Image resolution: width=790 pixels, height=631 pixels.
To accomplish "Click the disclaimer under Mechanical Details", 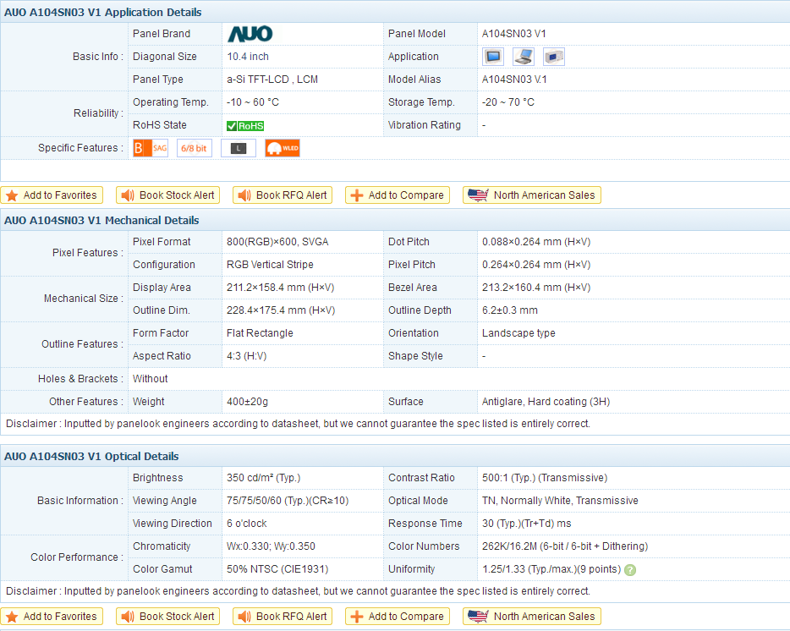I will [298, 424].
